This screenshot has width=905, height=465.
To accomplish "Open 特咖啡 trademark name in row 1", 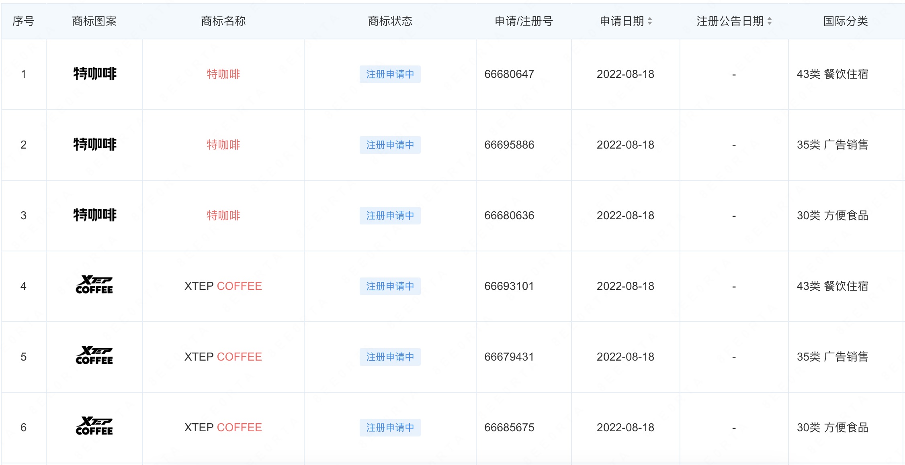I will pyautogui.click(x=223, y=74).
